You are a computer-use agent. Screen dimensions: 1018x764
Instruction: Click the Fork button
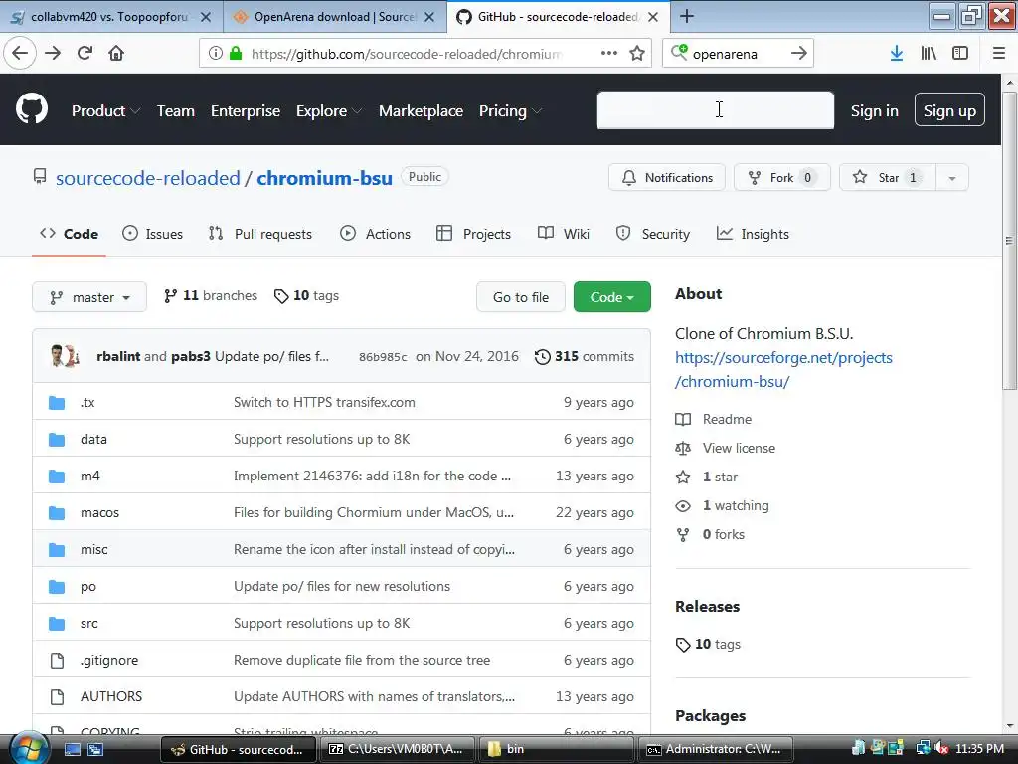782,178
